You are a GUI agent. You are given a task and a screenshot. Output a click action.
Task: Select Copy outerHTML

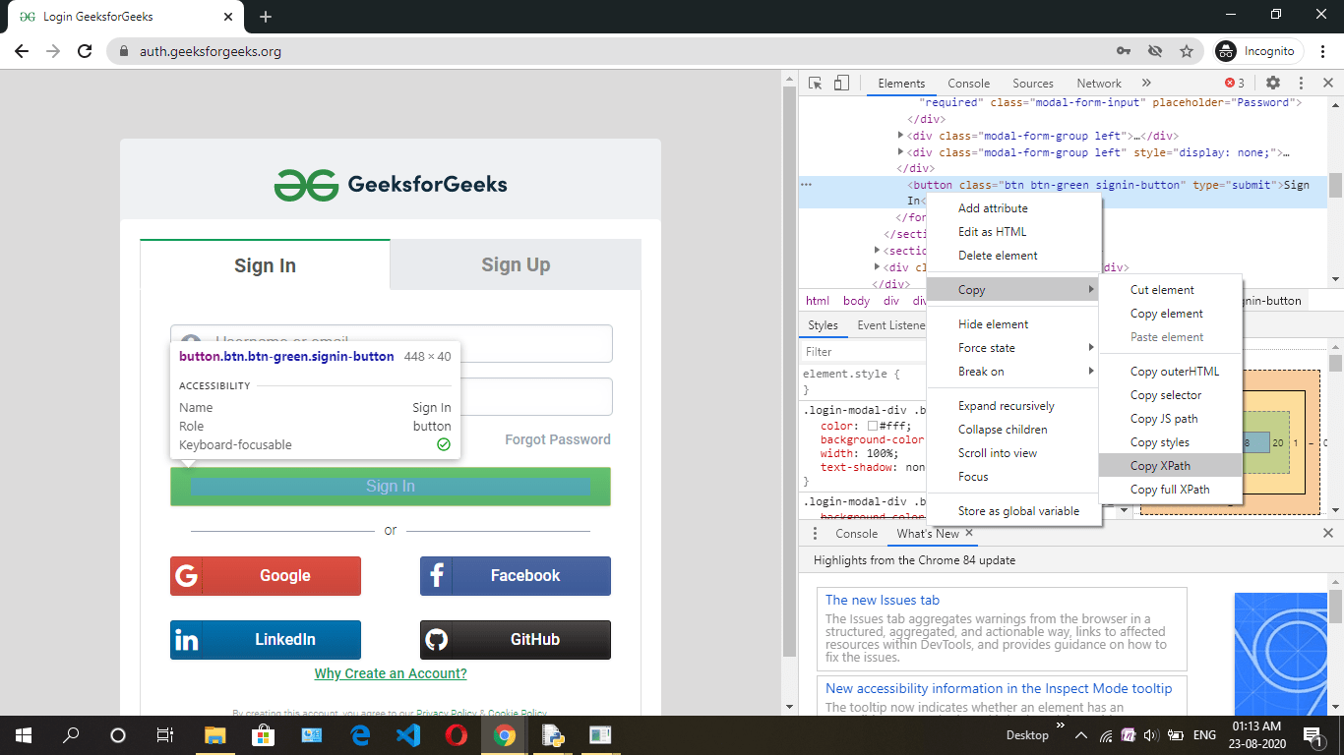pos(1171,372)
